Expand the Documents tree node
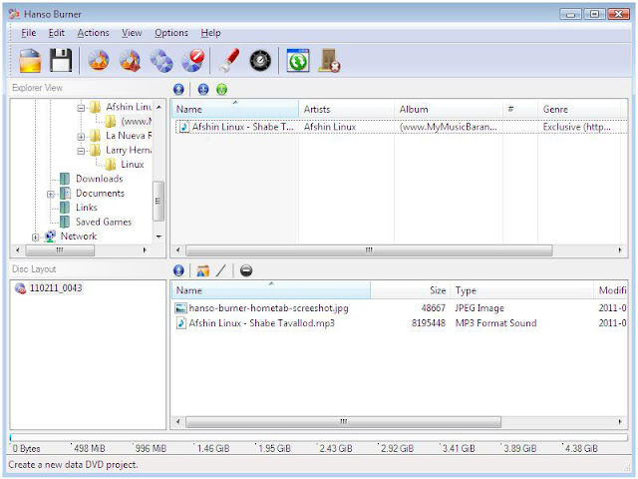The height and width of the screenshot is (479, 638). (51, 195)
